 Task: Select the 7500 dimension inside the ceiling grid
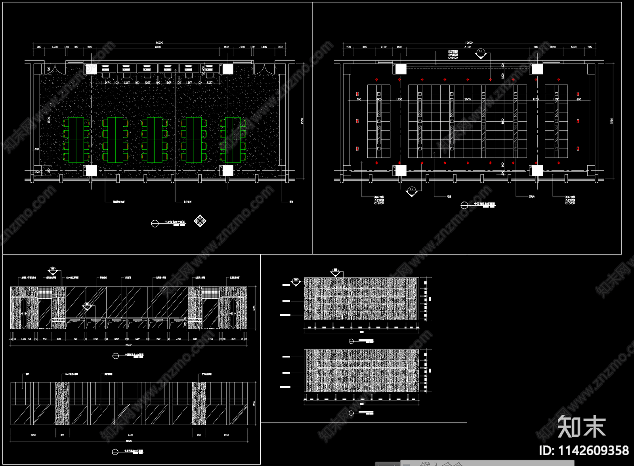(x=468, y=99)
